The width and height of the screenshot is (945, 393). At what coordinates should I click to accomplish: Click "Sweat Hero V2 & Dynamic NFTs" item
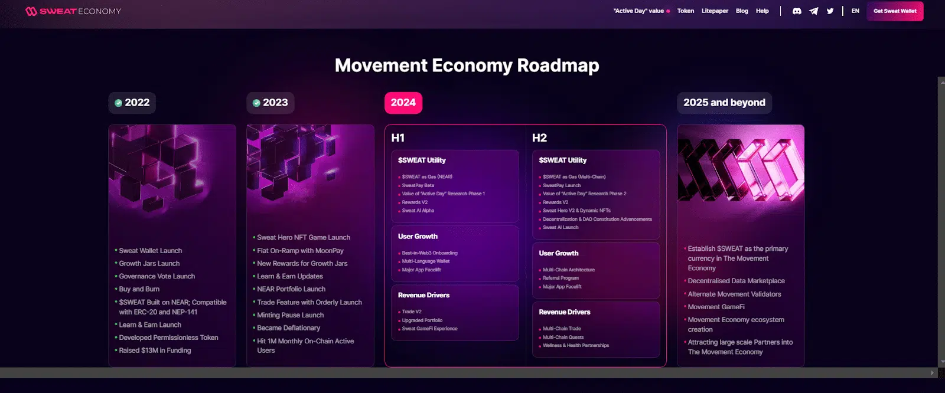click(x=576, y=211)
